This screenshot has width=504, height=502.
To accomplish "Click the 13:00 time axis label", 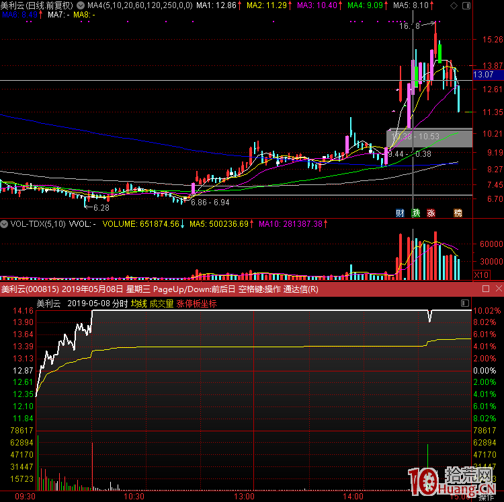I will (x=245, y=497).
